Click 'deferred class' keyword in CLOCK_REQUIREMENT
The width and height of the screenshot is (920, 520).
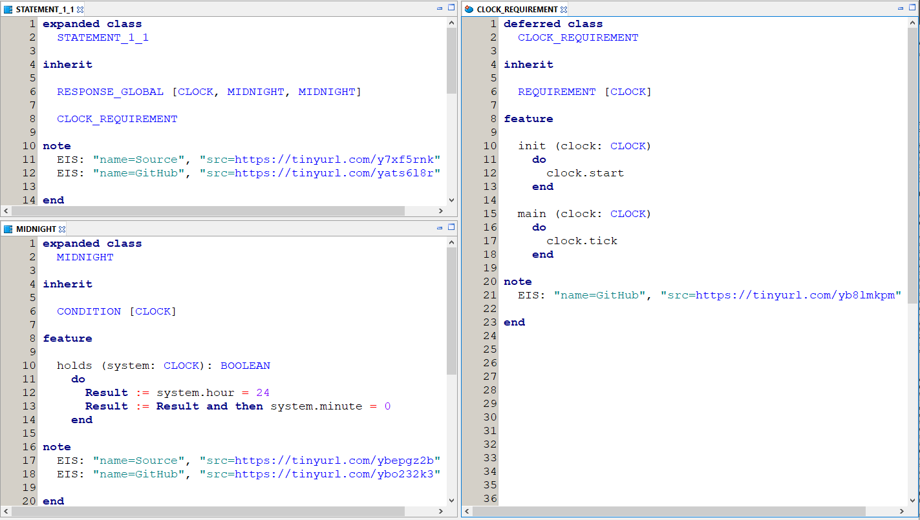[x=553, y=24]
